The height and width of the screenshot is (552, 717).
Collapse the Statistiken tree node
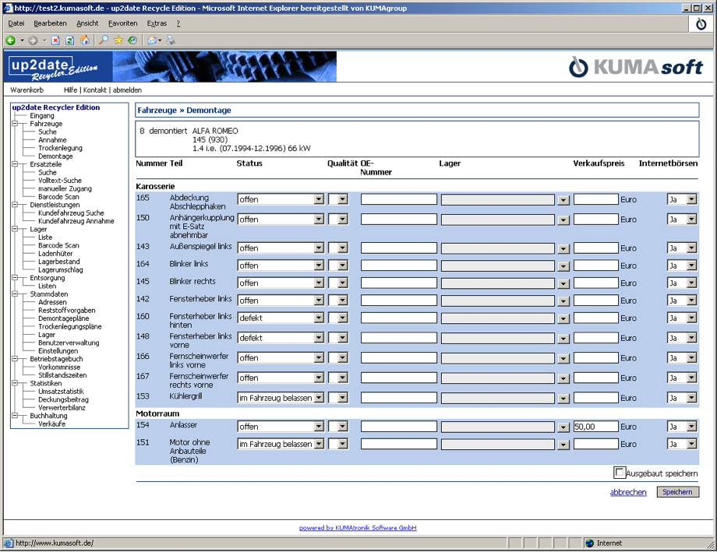15,383
